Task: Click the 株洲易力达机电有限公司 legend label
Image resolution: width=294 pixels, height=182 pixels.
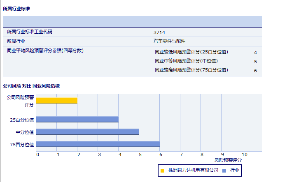Action: pos(193,170)
